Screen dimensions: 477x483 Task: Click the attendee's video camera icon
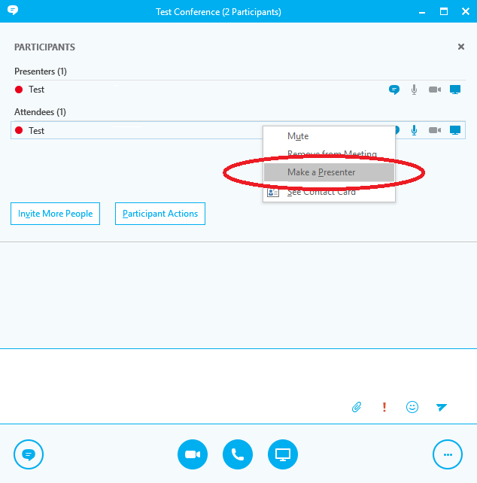click(x=434, y=130)
